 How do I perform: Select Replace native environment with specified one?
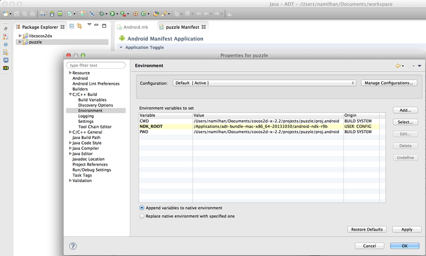click(142, 216)
